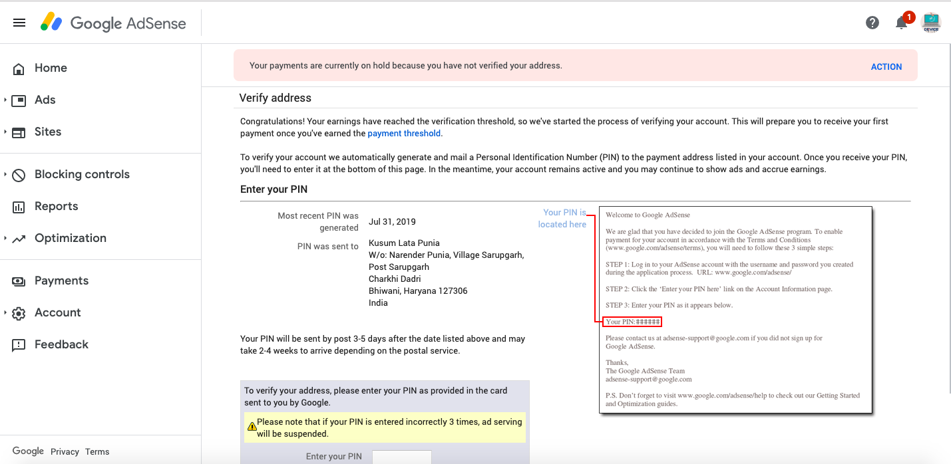Click the Account gear icon

(x=19, y=313)
